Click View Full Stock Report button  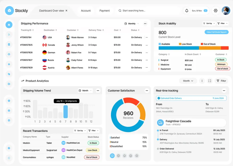pyautogui.click(x=216, y=32)
